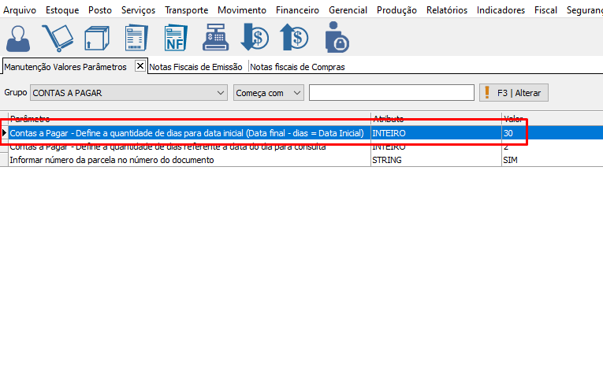Click the Atributo column header

coord(436,118)
